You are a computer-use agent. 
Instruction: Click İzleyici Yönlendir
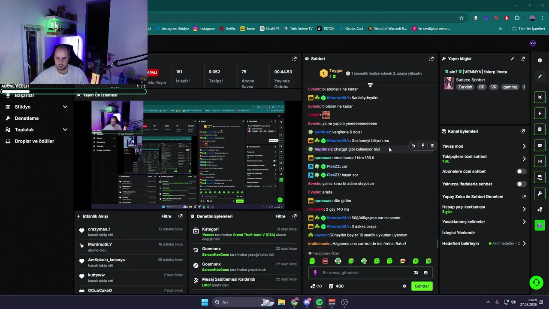pos(459,233)
